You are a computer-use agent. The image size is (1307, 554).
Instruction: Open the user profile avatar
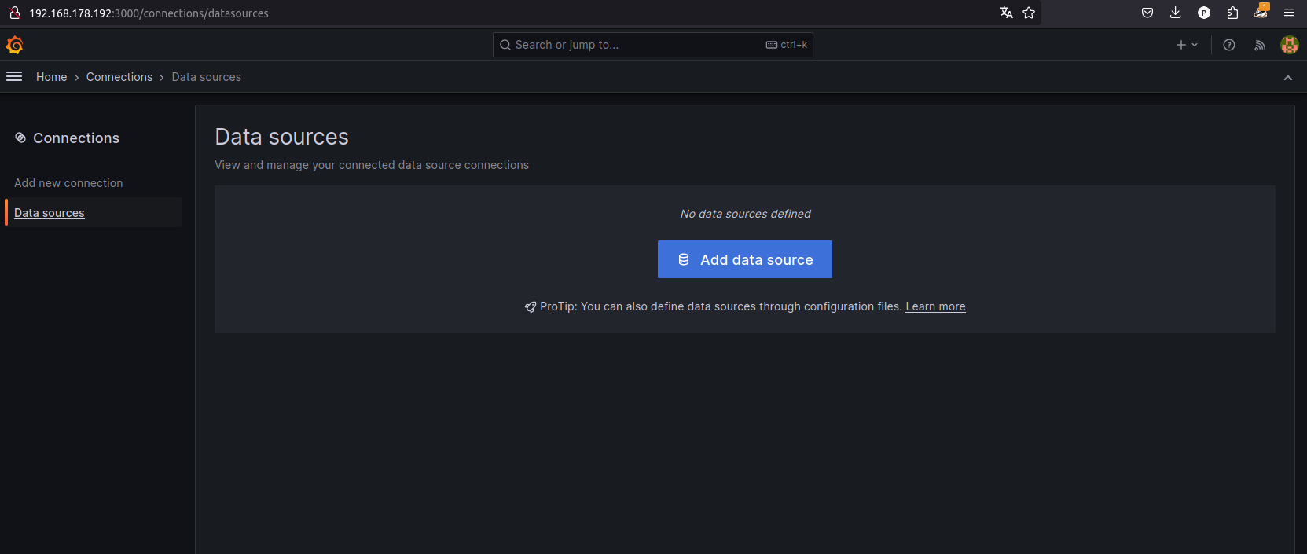[1289, 45]
